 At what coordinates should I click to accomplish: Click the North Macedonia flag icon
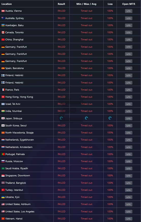click(3, 133)
